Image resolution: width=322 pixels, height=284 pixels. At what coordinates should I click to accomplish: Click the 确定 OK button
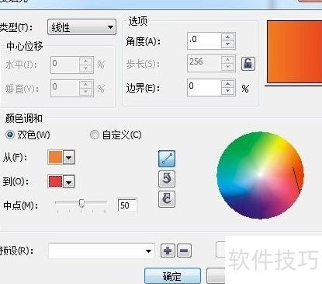(x=172, y=276)
